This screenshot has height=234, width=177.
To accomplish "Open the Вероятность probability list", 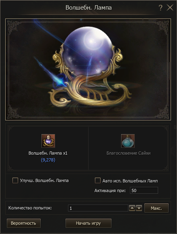I will pos(24,223).
